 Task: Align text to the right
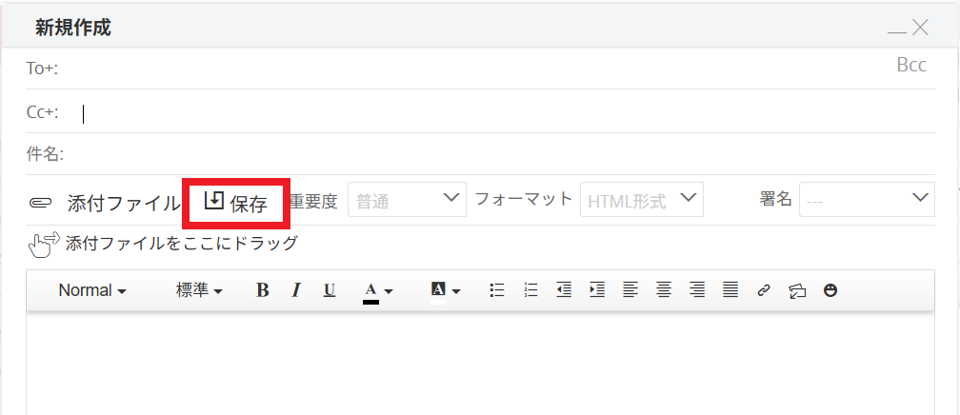point(697,290)
